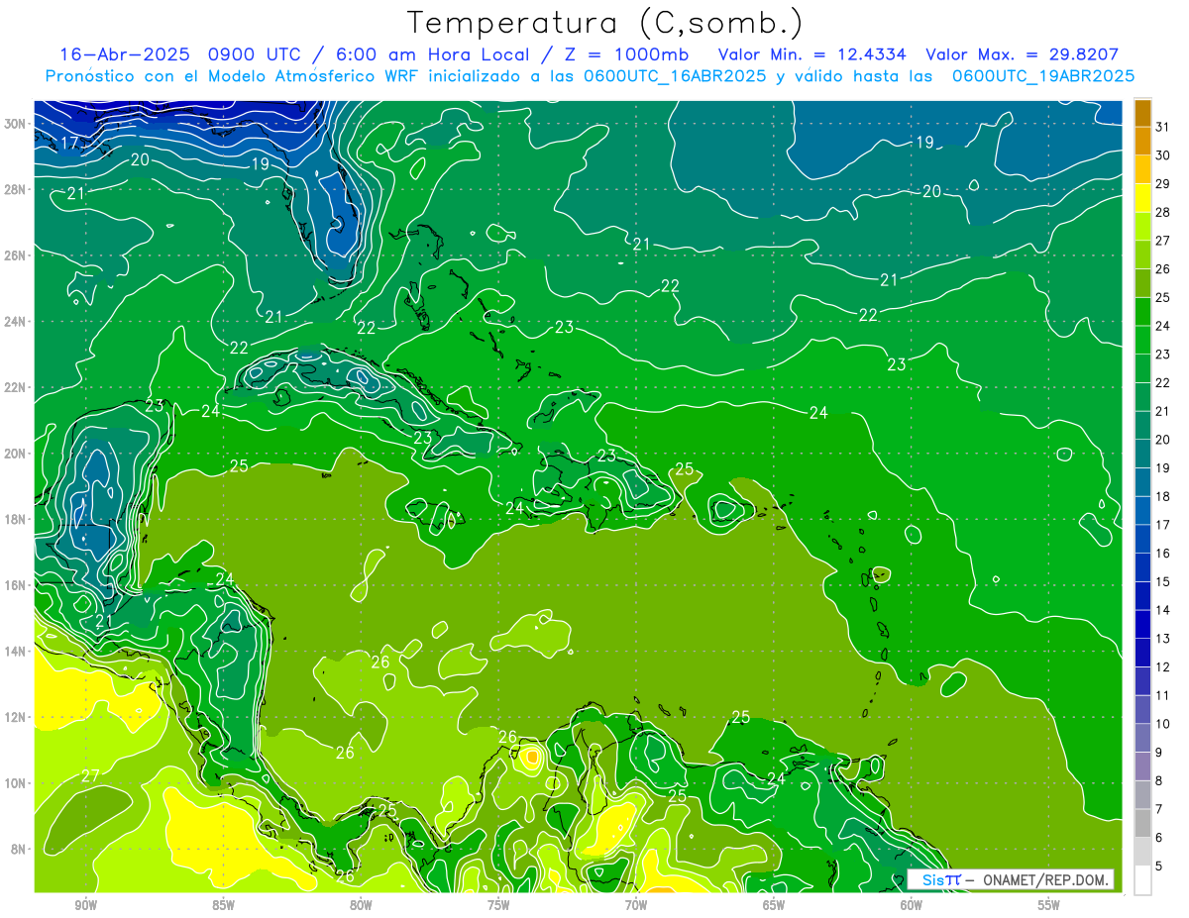Click the 14N latitude axis label
This screenshot has width=1189, height=918.
tap(15, 651)
